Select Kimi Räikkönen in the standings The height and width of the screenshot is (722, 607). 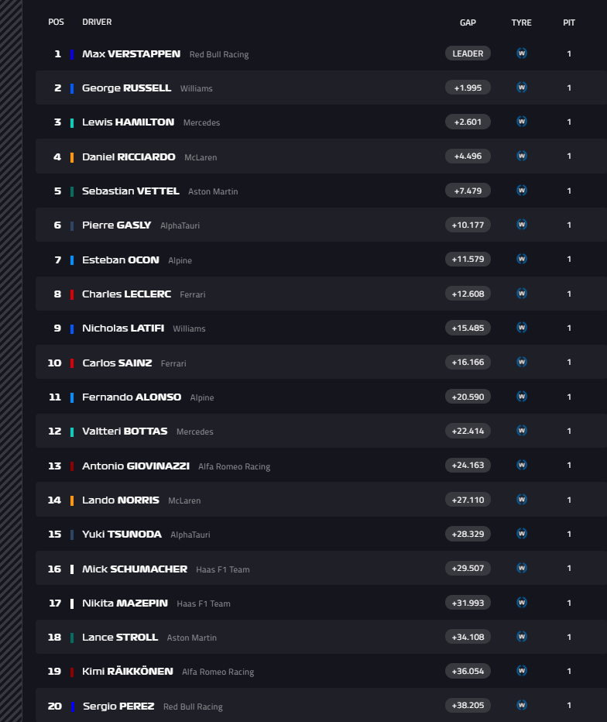[128, 671]
